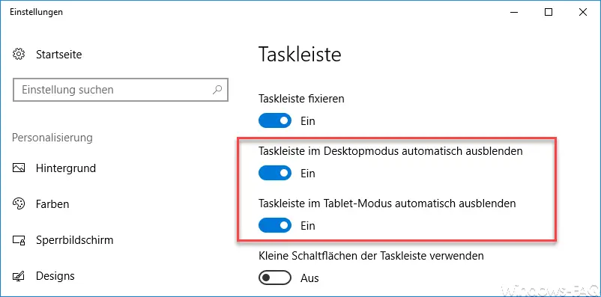The width and height of the screenshot is (601, 297).
Task: Click the Sperrbildschirm lock screen icon
Action: point(19,240)
